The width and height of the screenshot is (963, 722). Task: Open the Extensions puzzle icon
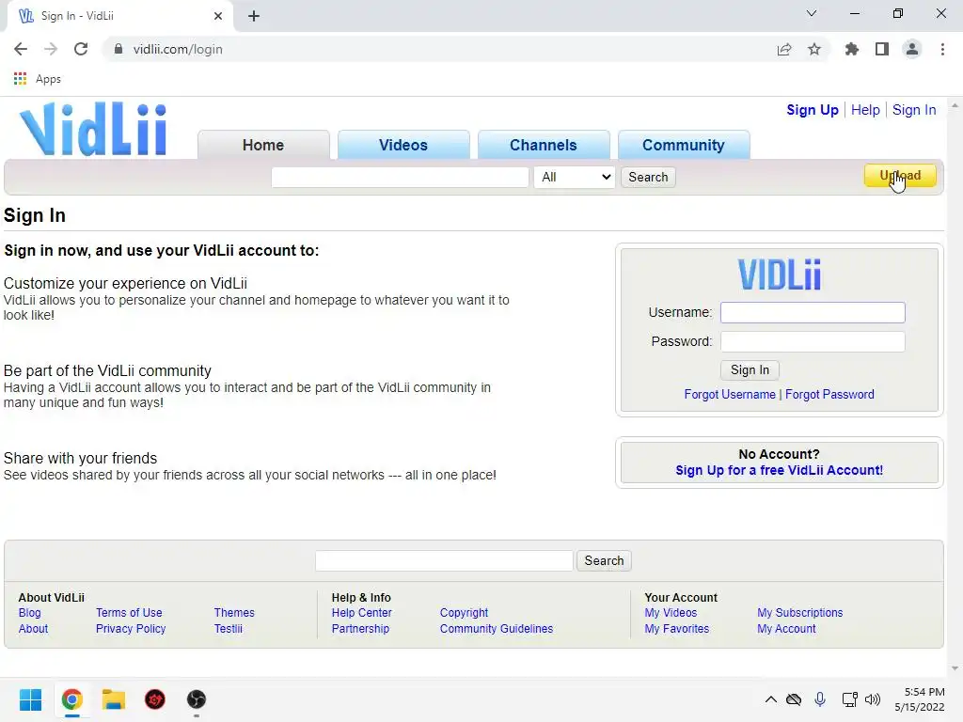point(852,49)
